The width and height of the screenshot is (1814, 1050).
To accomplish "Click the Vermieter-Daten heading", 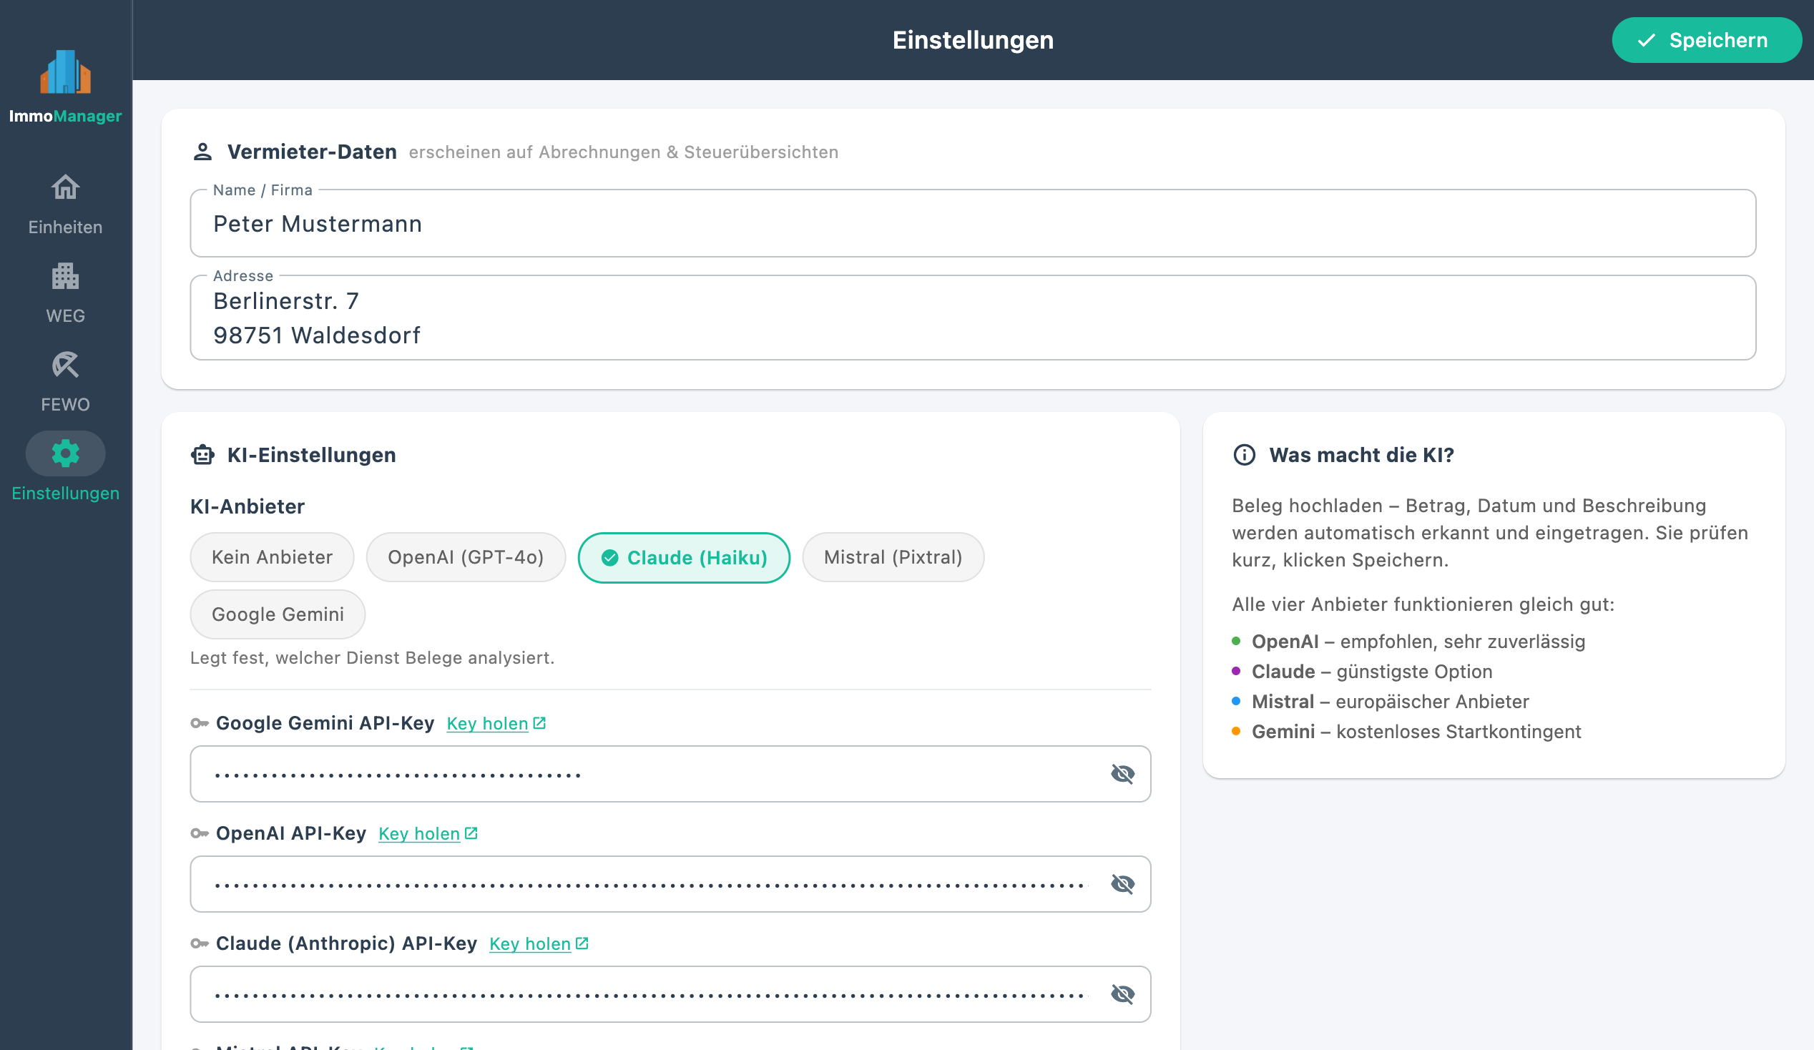I will [312, 152].
